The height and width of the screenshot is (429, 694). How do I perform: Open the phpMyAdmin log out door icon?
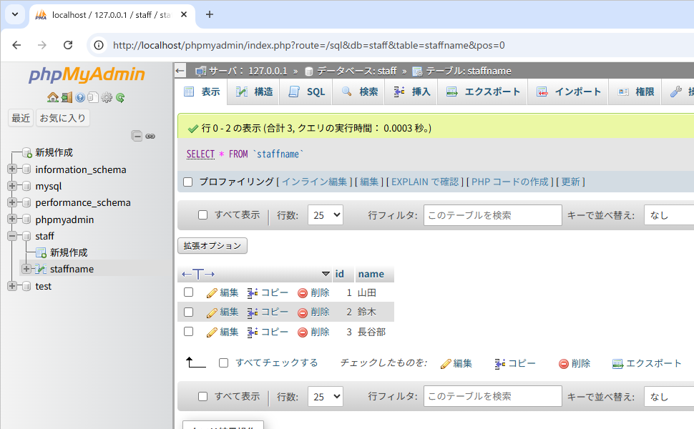pos(67,98)
